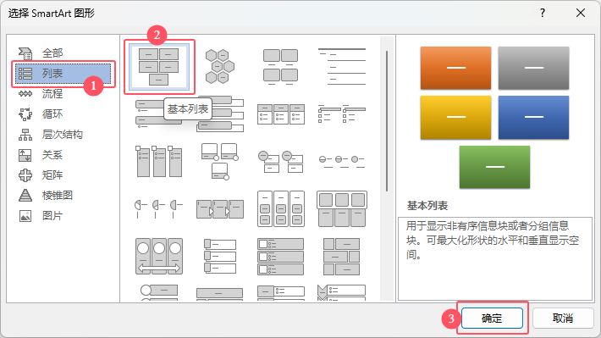Select the three gray bars with square bullets layout

tap(280, 257)
